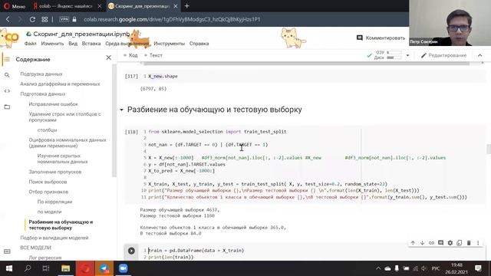Screen dimensions: 491x276
Task: Close the Скоринг_для_презентации tab
Action: coord(176,6)
